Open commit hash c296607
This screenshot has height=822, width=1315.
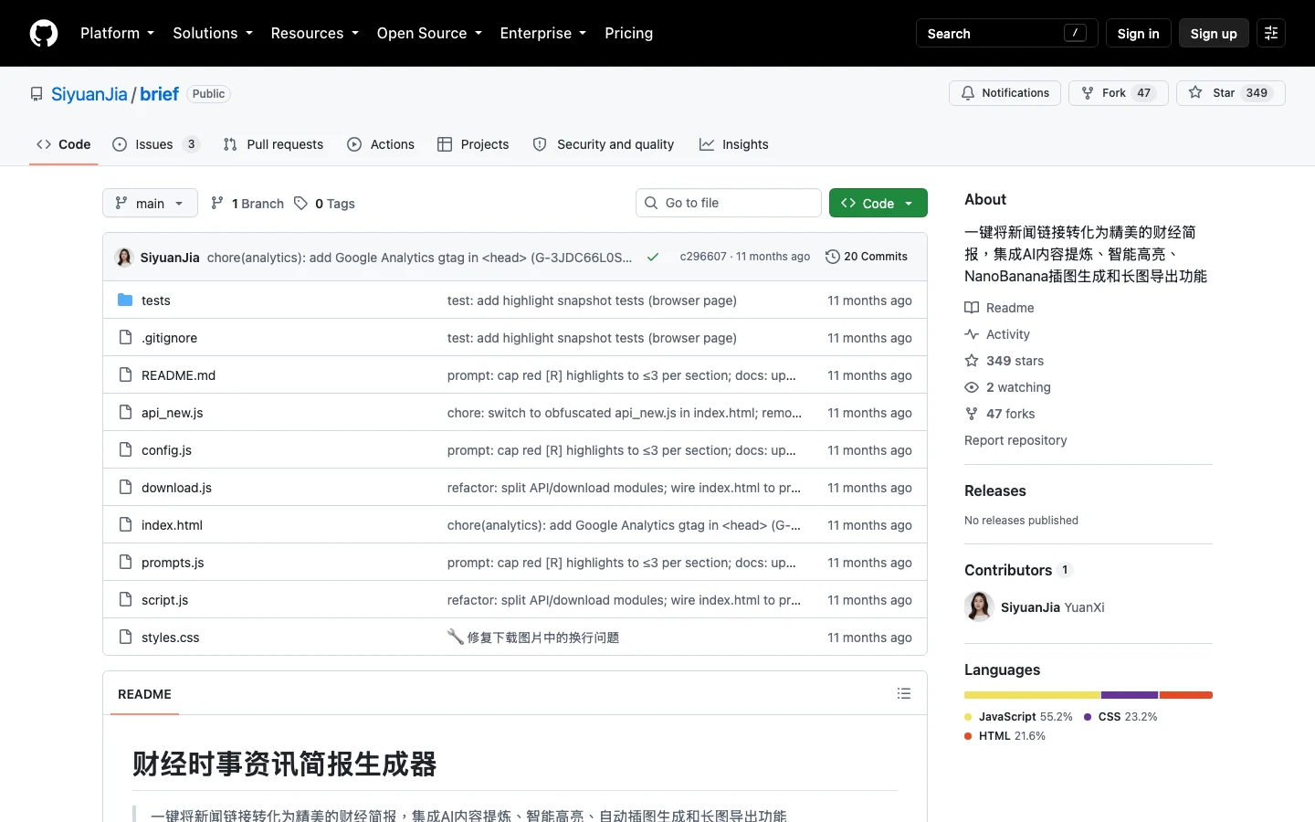click(x=703, y=257)
